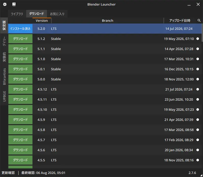Click the white dot on the 4.5.10 row
This screenshot has width=203, height=177.
click(x=198, y=109)
